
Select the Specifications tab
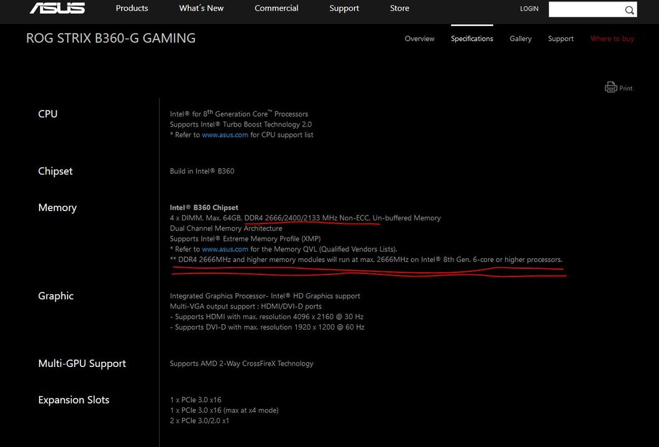472,38
